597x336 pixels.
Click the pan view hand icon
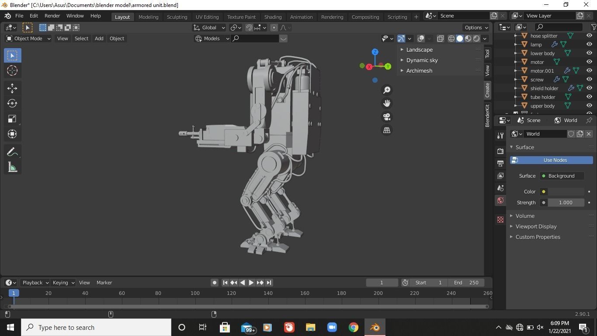point(387,103)
